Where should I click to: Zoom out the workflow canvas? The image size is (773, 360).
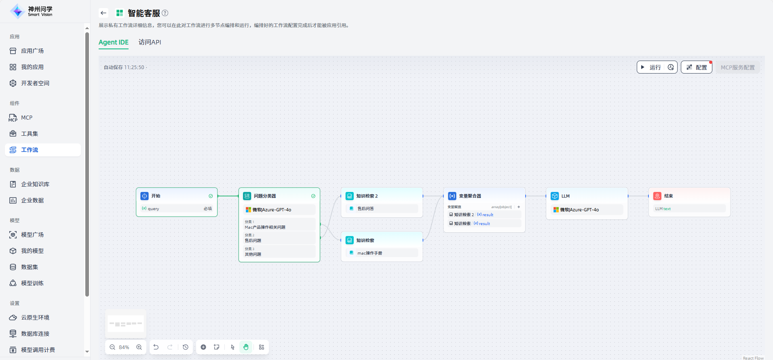tap(112, 347)
